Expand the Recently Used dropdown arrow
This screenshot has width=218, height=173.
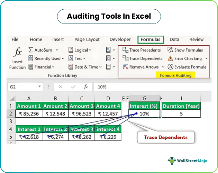click(x=63, y=58)
